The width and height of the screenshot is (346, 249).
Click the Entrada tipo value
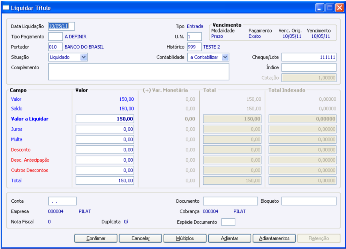(195, 26)
